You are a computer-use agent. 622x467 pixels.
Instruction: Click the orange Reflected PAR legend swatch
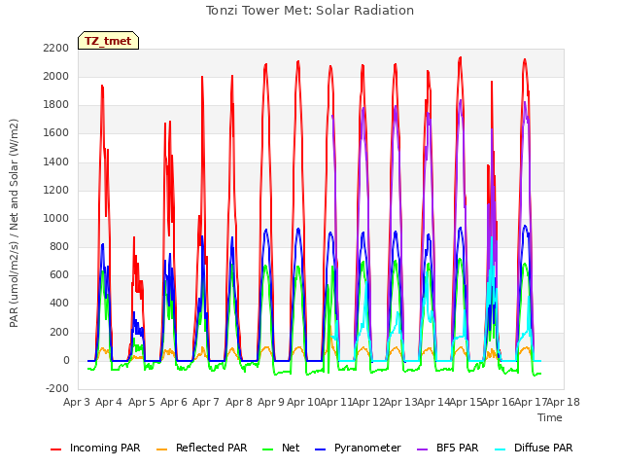tap(162, 449)
